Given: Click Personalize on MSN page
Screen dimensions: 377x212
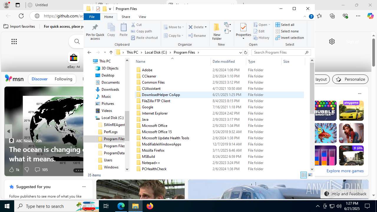Looking at the screenshot, I should (351, 79).
